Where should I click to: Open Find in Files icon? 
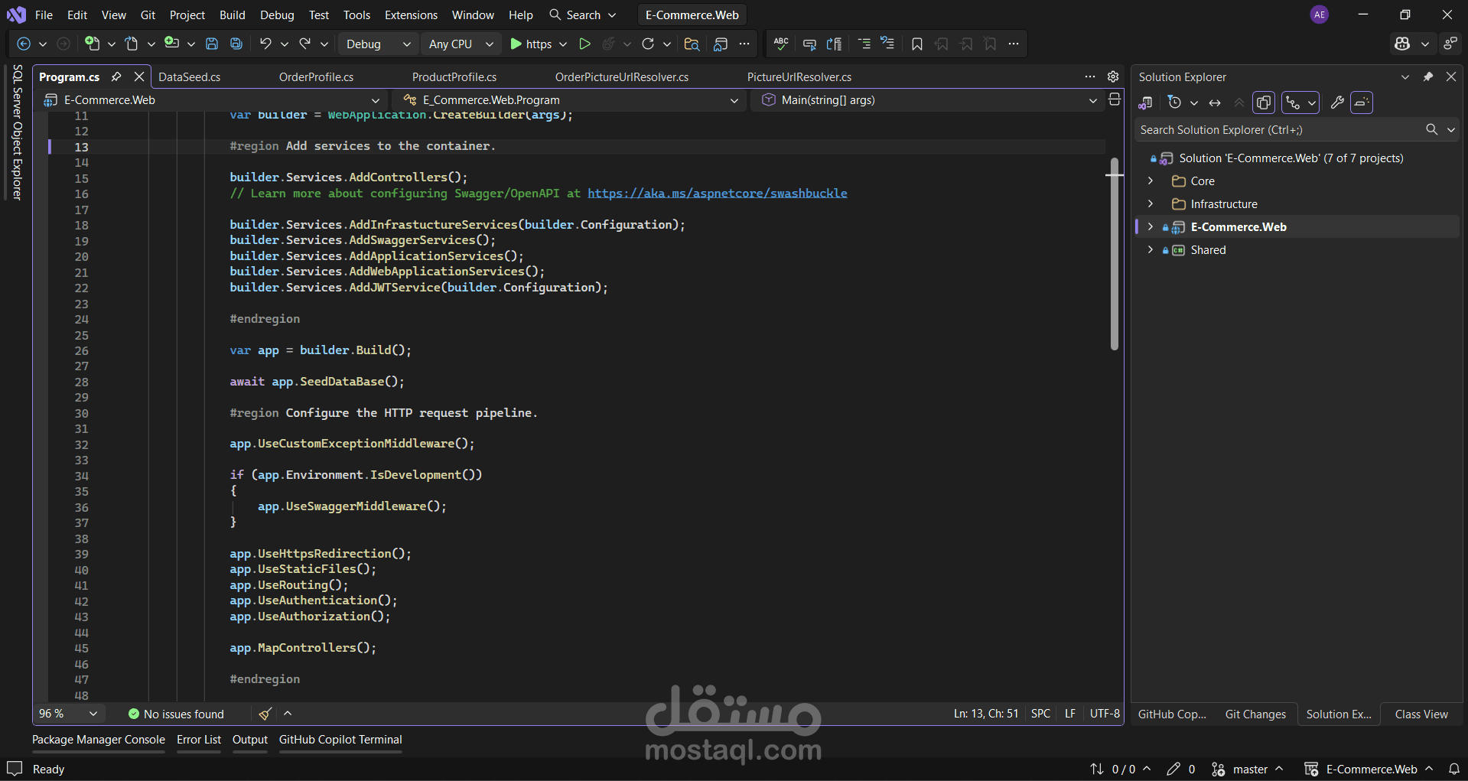692,44
